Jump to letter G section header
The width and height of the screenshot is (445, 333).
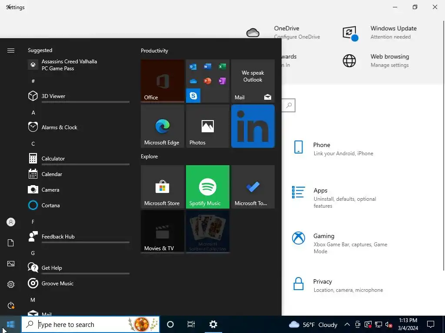(x=33, y=253)
